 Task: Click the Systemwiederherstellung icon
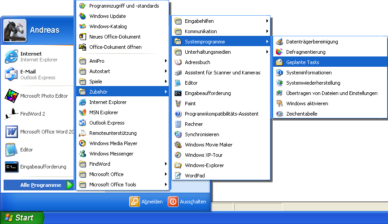[279, 83]
